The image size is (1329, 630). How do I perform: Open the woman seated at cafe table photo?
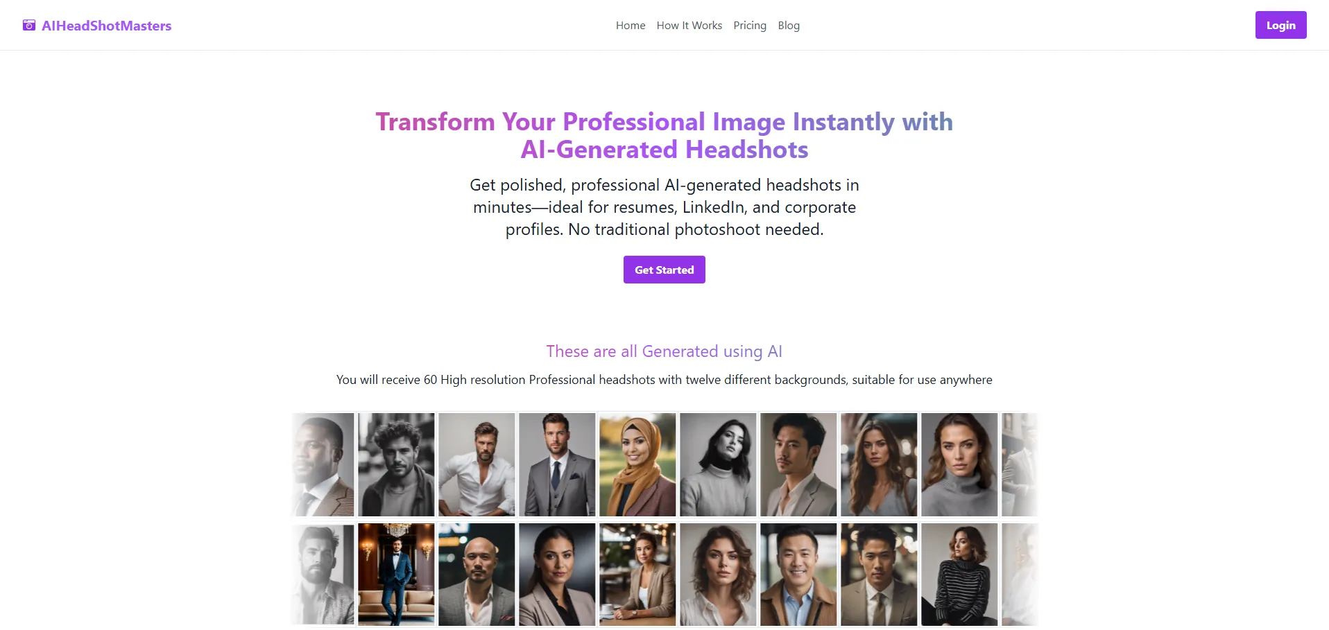coord(637,575)
